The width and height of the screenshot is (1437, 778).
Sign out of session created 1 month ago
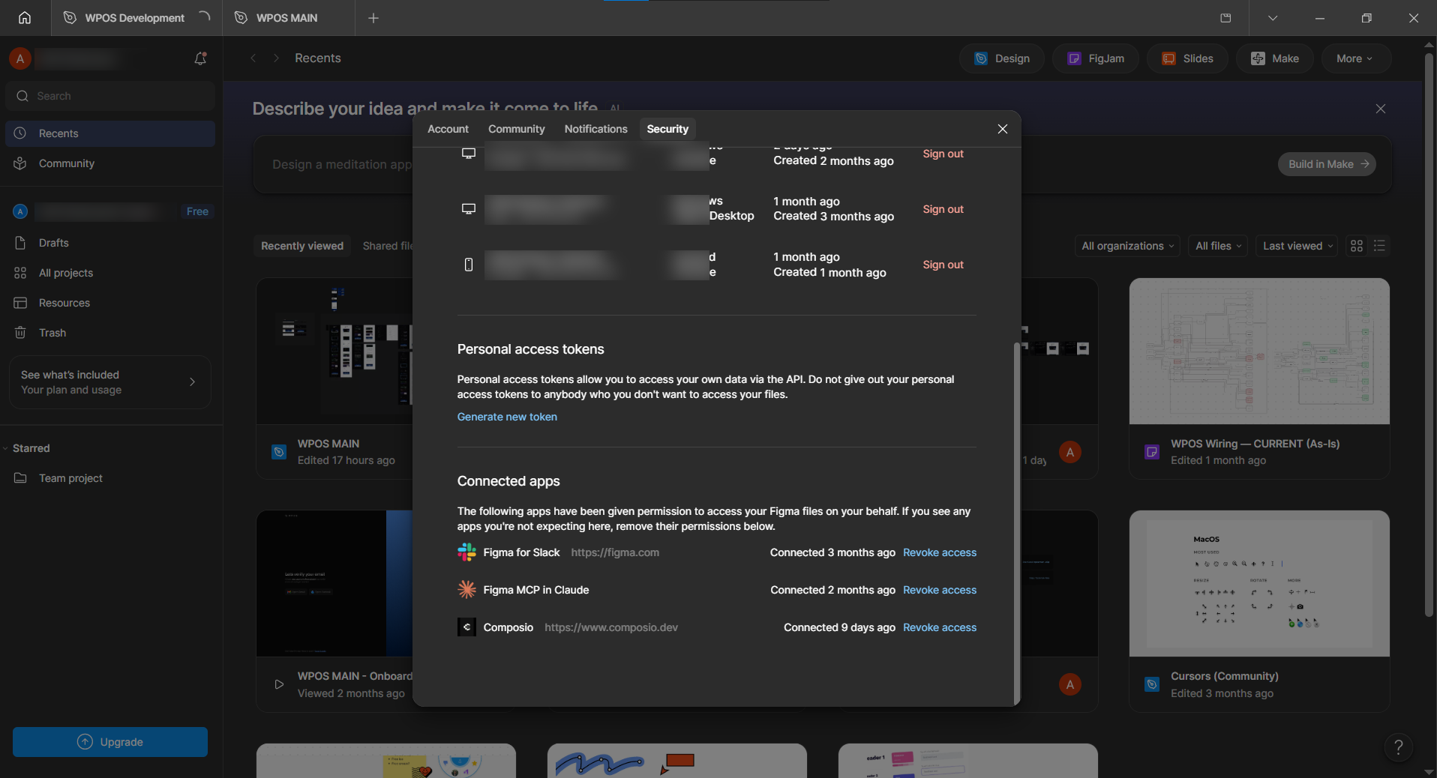943,265
